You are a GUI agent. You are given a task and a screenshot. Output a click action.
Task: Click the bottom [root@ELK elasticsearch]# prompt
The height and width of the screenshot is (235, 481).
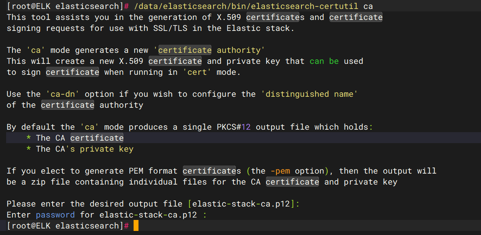(x=68, y=226)
